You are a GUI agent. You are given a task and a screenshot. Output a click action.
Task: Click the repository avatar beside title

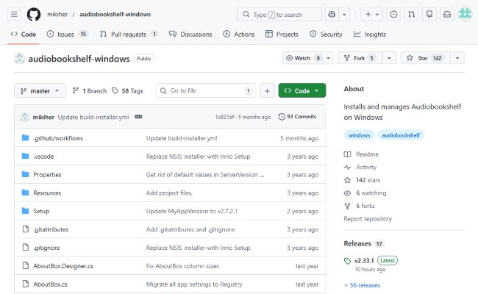tap(20, 59)
